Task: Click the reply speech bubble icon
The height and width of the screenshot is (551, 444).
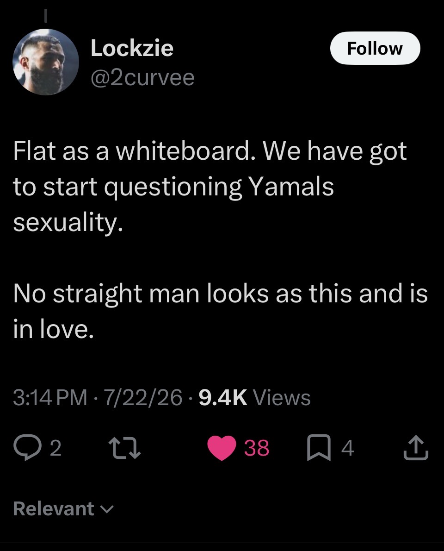Action: coord(27,448)
